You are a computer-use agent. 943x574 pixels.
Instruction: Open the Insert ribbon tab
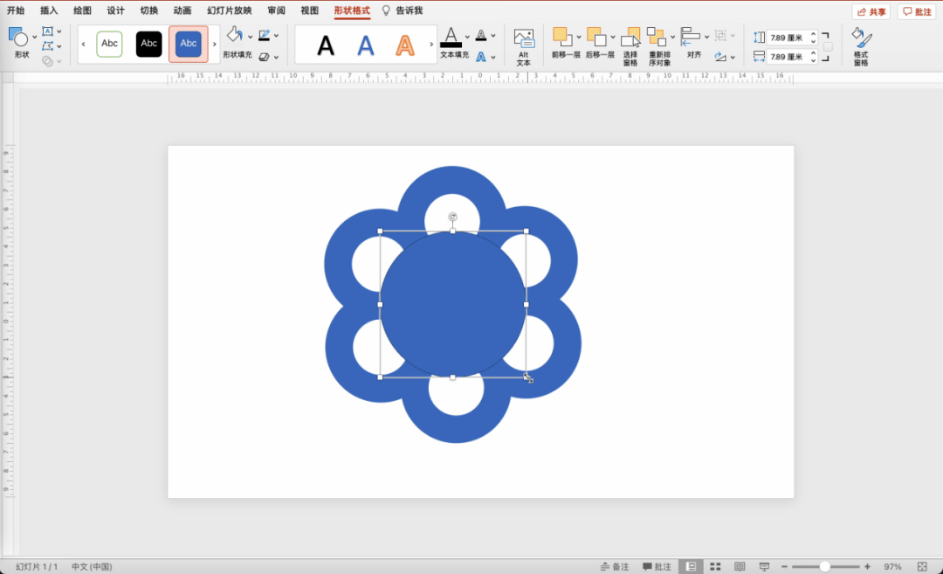click(x=49, y=10)
